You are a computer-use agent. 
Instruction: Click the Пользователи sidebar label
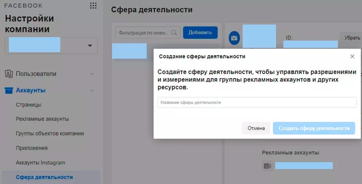(36, 74)
